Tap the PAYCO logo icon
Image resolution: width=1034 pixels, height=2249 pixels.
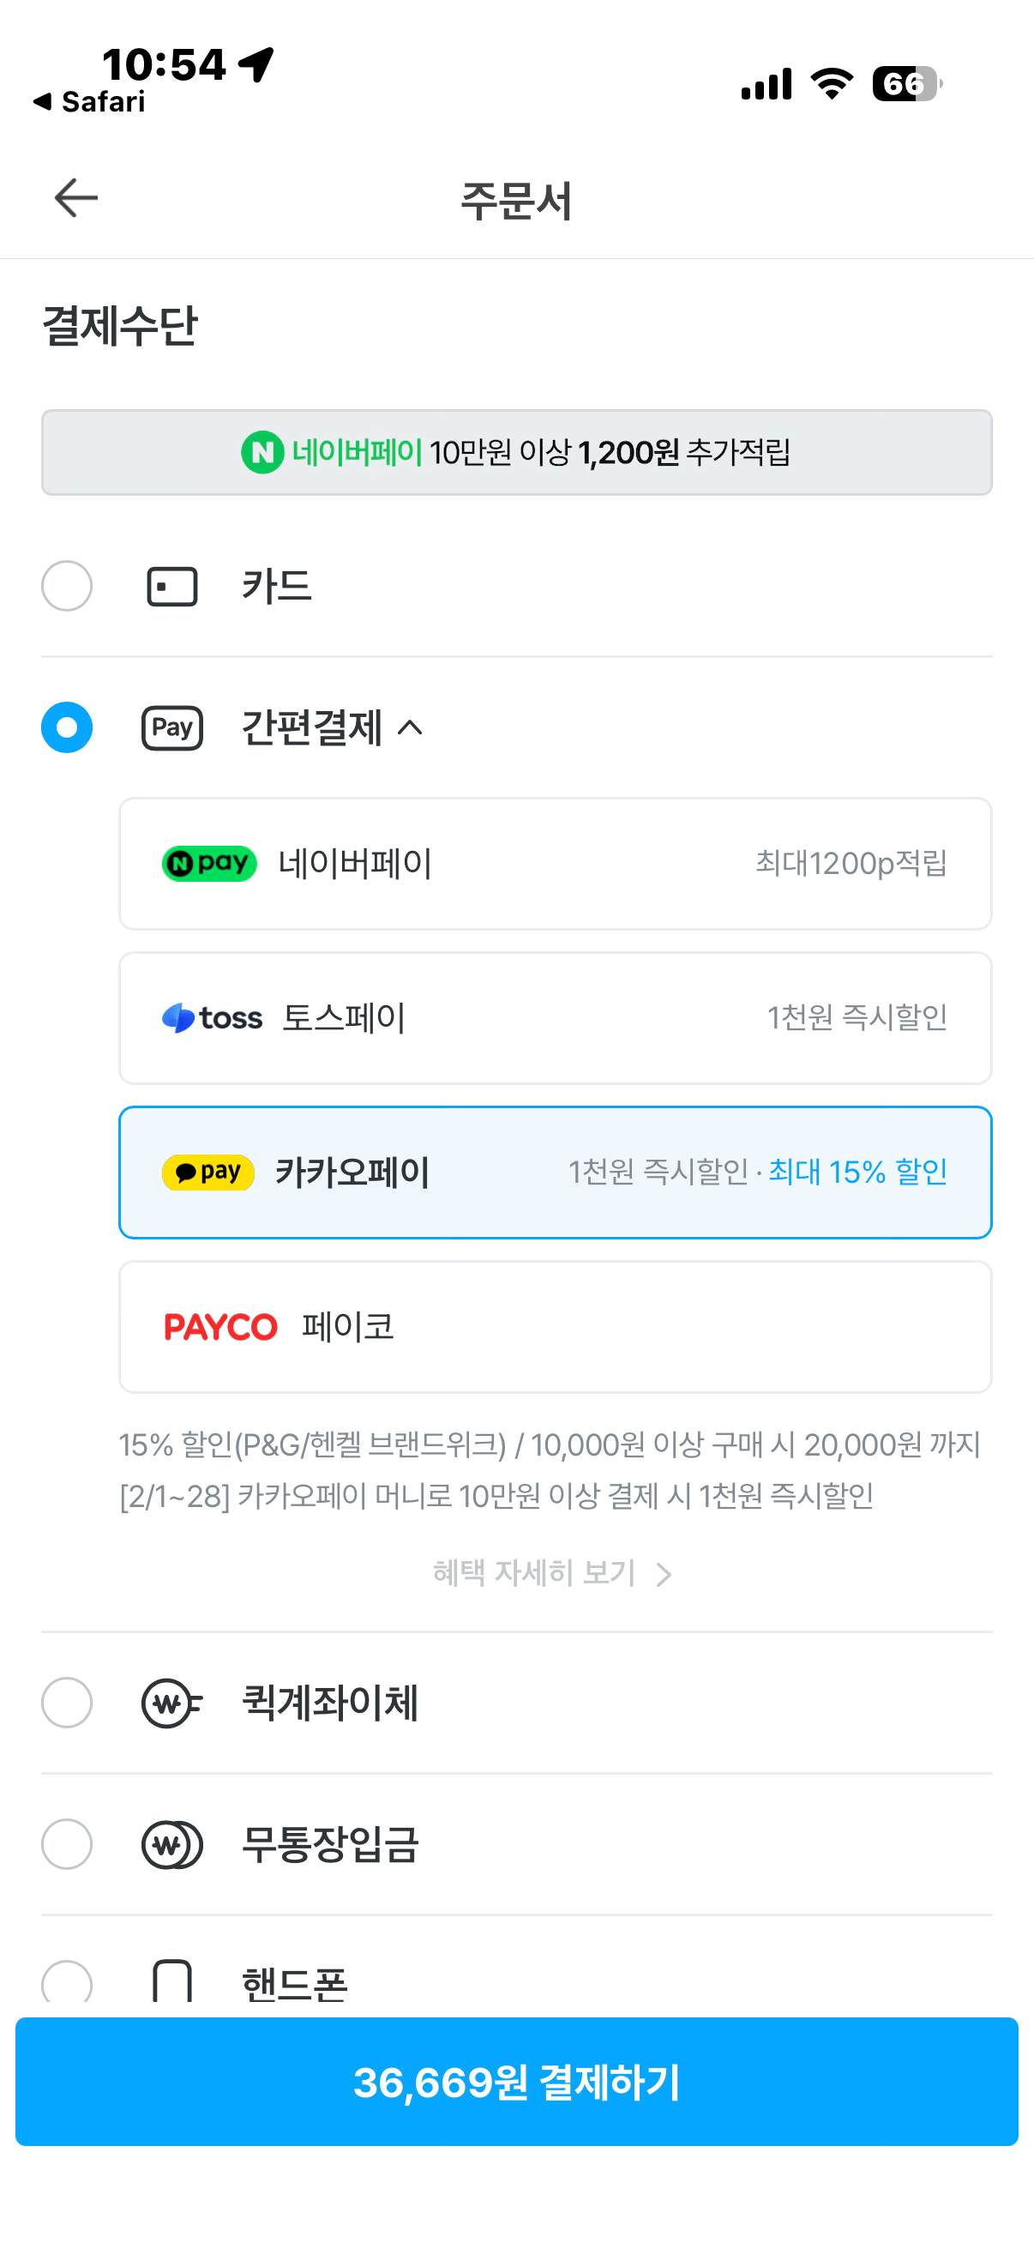point(220,1327)
